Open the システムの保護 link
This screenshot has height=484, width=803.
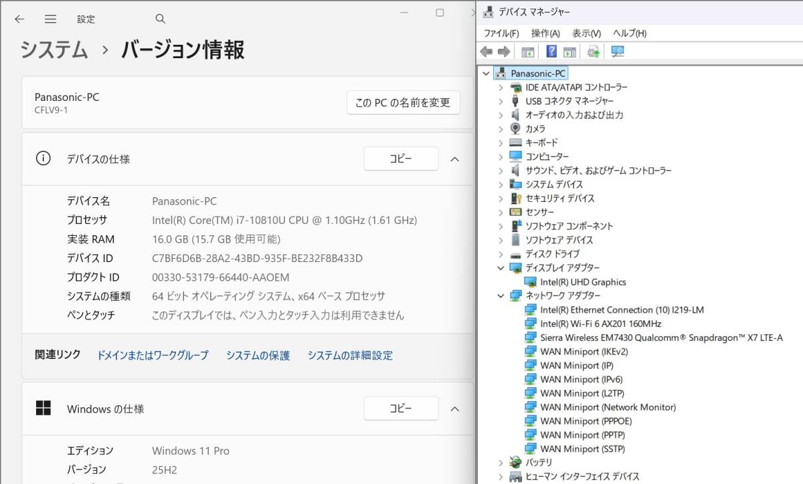click(x=256, y=355)
